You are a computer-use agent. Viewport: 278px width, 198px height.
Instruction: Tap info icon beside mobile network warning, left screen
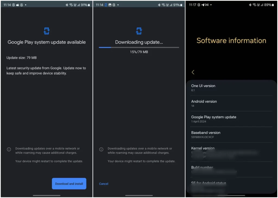coord(9,149)
